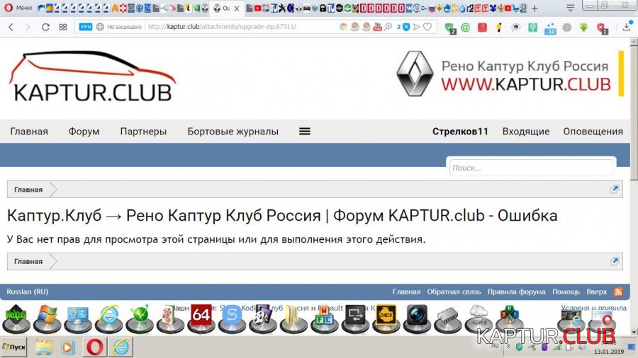Open Speed Dial grid icon

click(x=62, y=27)
